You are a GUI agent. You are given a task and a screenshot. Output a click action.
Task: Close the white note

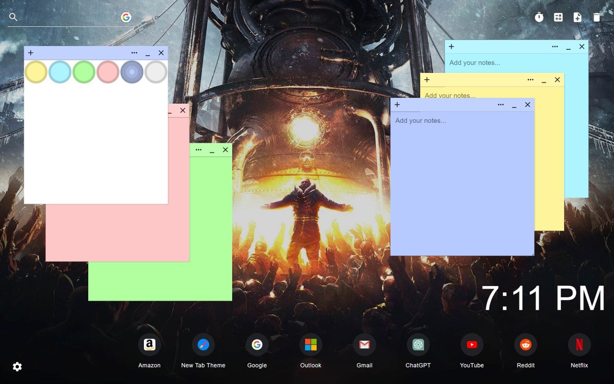pyautogui.click(x=161, y=53)
